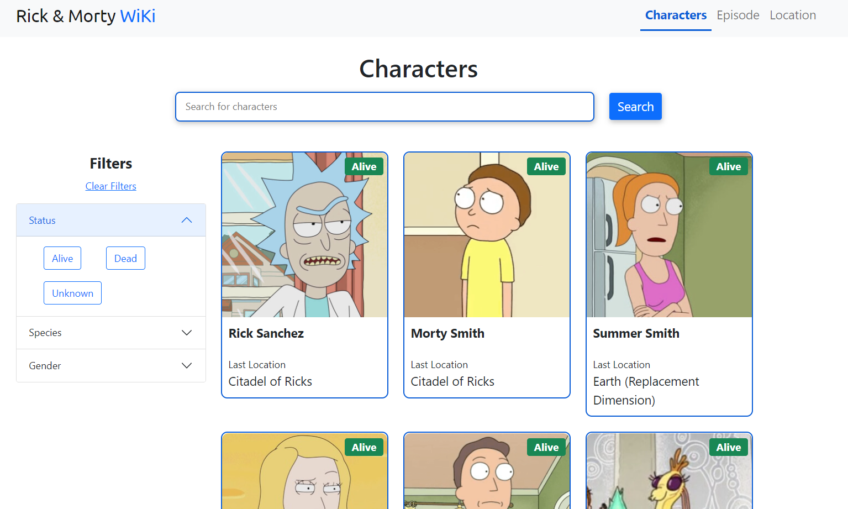Image resolution: width=848 pixels, height=509 pixels.
Task: Click the Clear Filters link
Action: 110,186
